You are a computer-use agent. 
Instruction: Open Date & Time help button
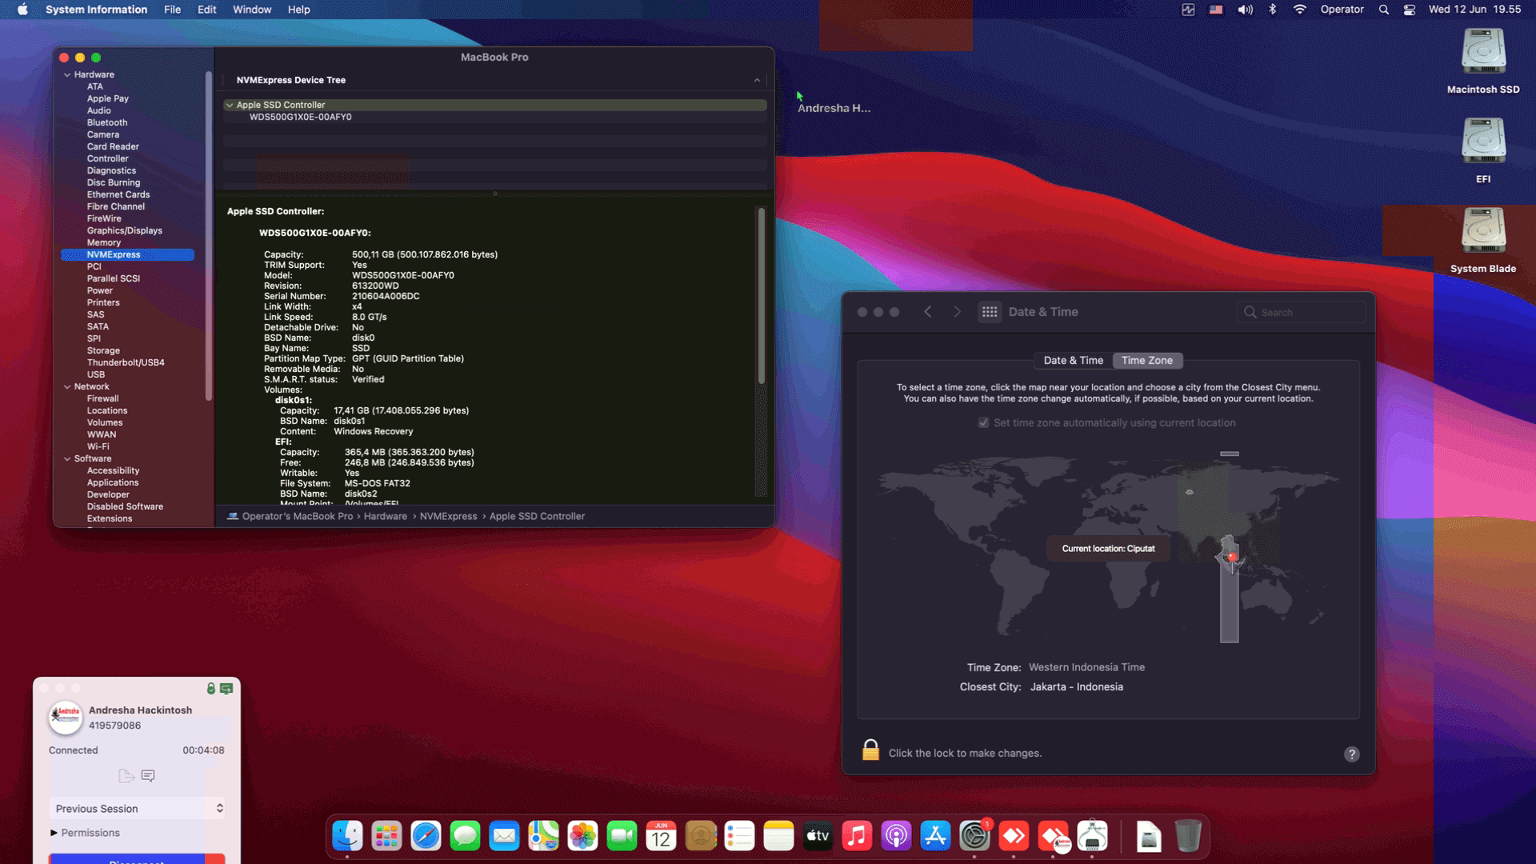[x=1351, y=754]
